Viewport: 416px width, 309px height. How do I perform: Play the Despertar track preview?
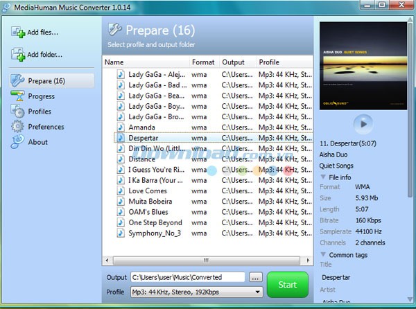click(x=363, y=124)
